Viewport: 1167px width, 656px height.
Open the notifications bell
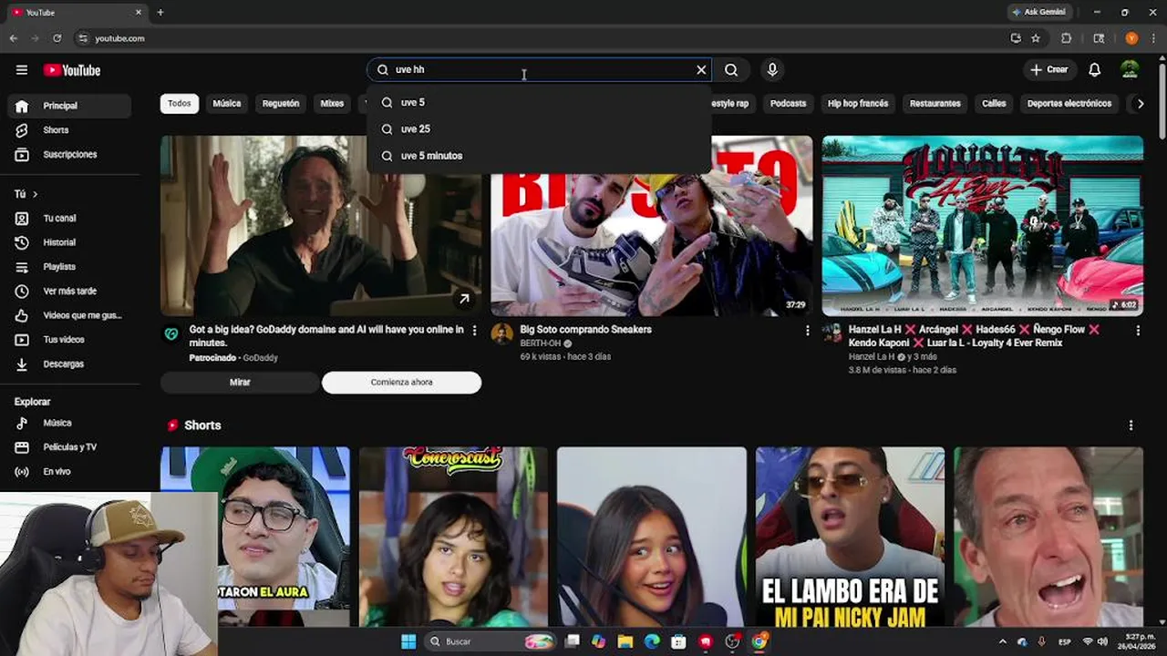1095,70
